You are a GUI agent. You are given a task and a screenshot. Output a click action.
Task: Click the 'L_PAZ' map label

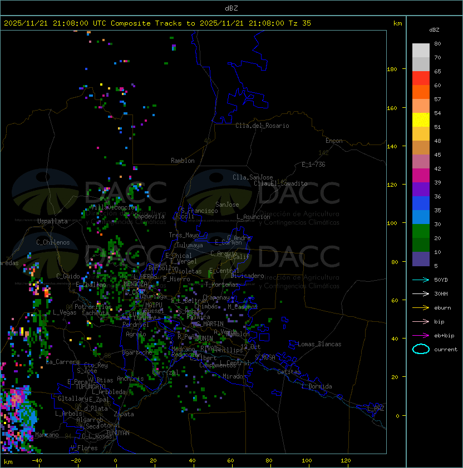(376, 409)
